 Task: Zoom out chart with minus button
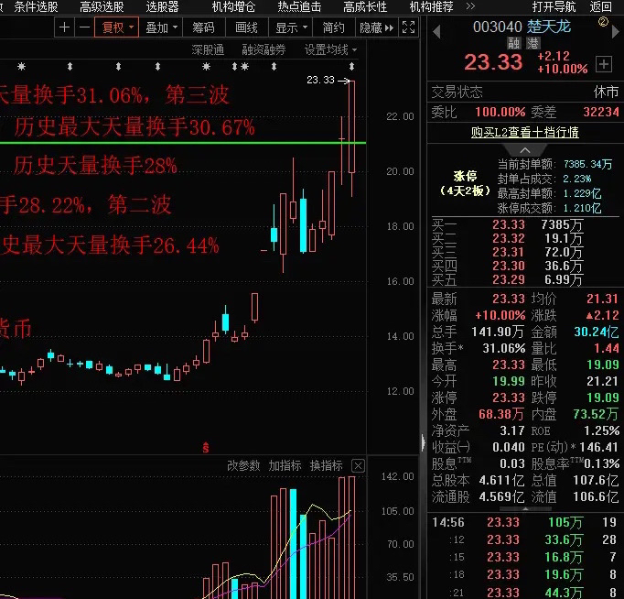[85, 27]
